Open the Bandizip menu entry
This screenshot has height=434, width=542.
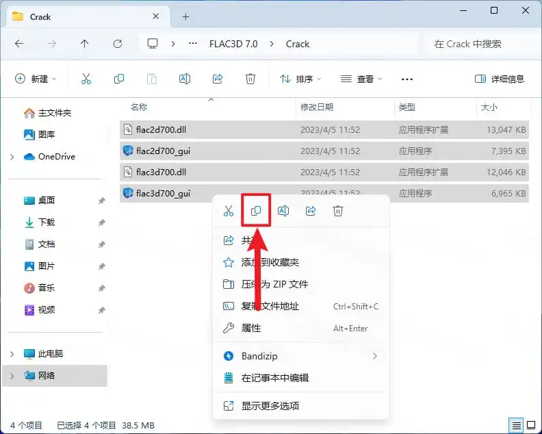point(300,356)
